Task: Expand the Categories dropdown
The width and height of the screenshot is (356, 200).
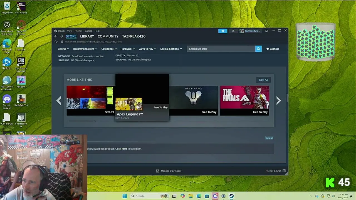Action: (x=109, y=49)
